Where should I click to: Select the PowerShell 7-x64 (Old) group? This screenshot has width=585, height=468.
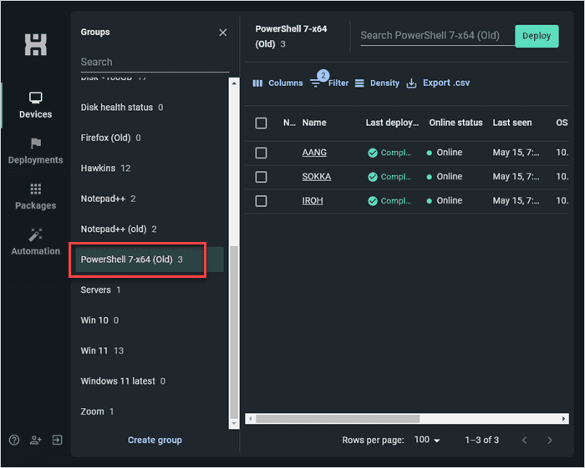click(x=150, y=259)
